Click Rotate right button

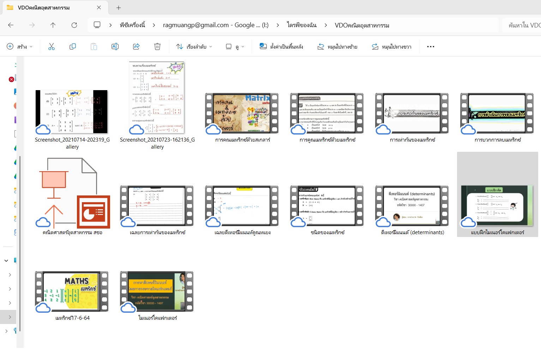391,46
